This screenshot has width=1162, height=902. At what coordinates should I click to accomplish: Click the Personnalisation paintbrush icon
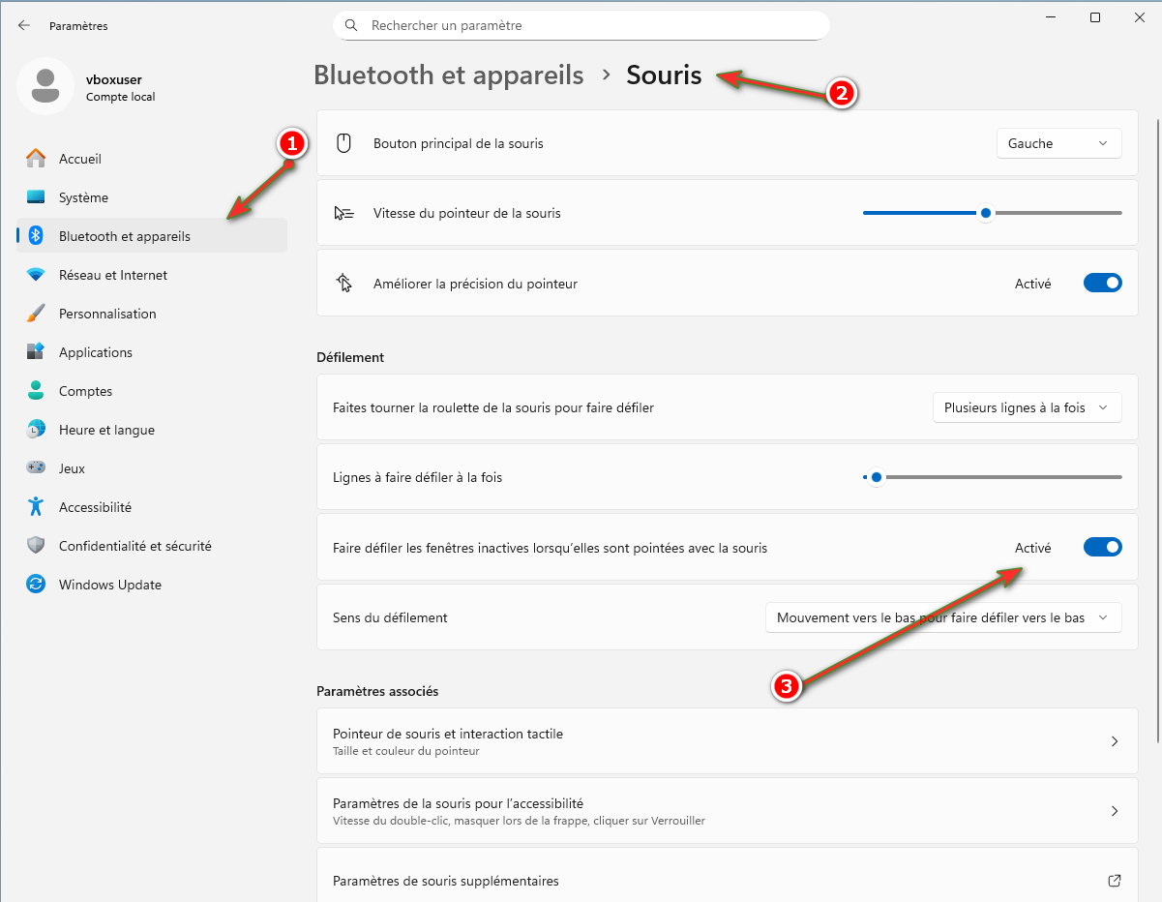click(36, 314)
